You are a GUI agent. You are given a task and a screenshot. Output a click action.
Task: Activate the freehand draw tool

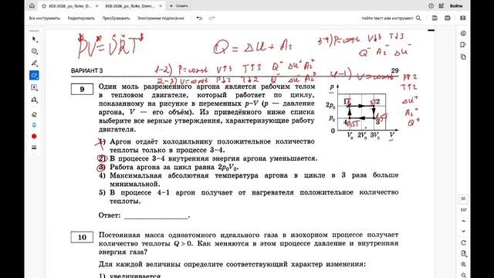(x=34, y=76)
